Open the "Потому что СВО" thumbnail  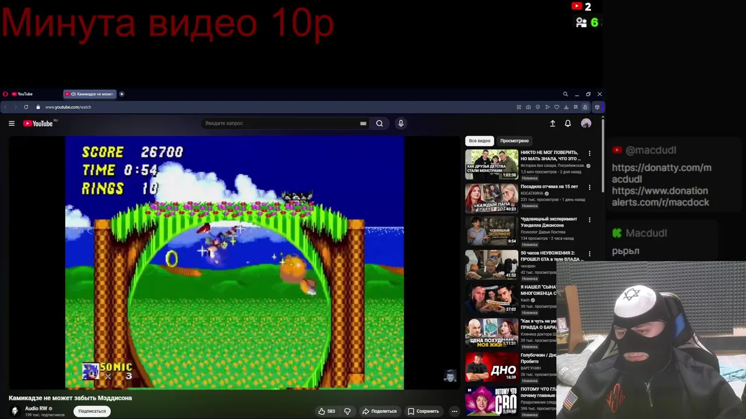tap(491, 400)
